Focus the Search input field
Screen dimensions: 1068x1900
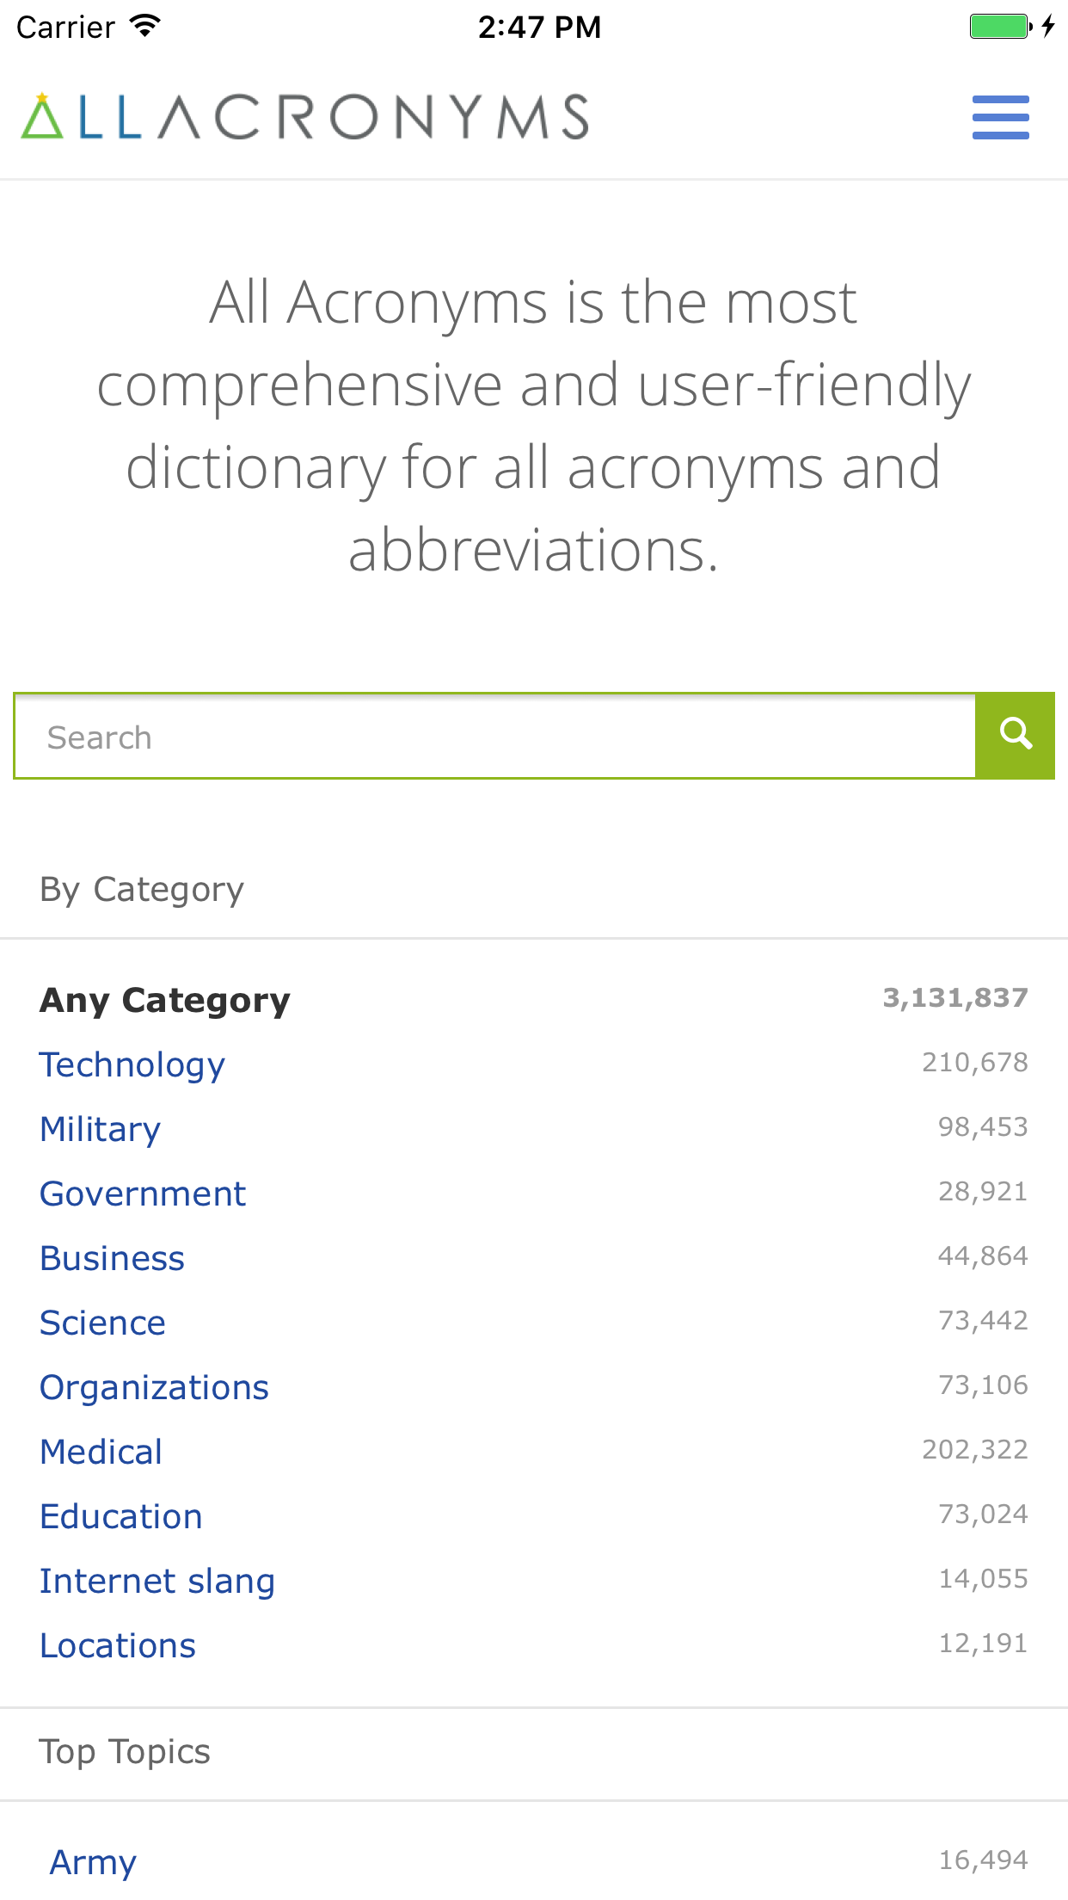(x=494, y=736)
